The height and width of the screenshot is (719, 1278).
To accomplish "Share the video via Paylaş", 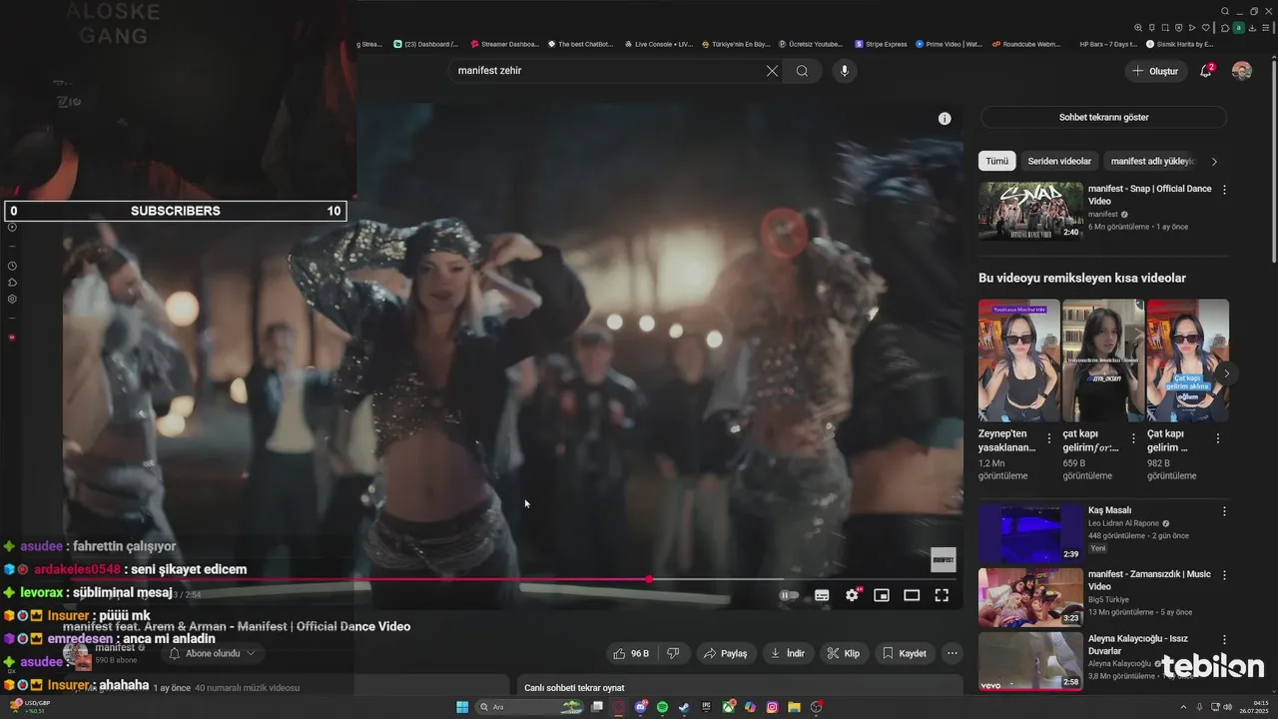I will (x=725, y=653).
